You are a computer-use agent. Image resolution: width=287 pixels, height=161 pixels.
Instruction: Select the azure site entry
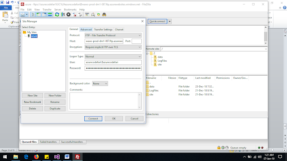[x=34, y=36]
